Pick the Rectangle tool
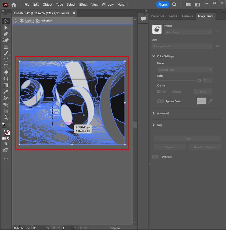226x230 pixels. pos(6,47)
